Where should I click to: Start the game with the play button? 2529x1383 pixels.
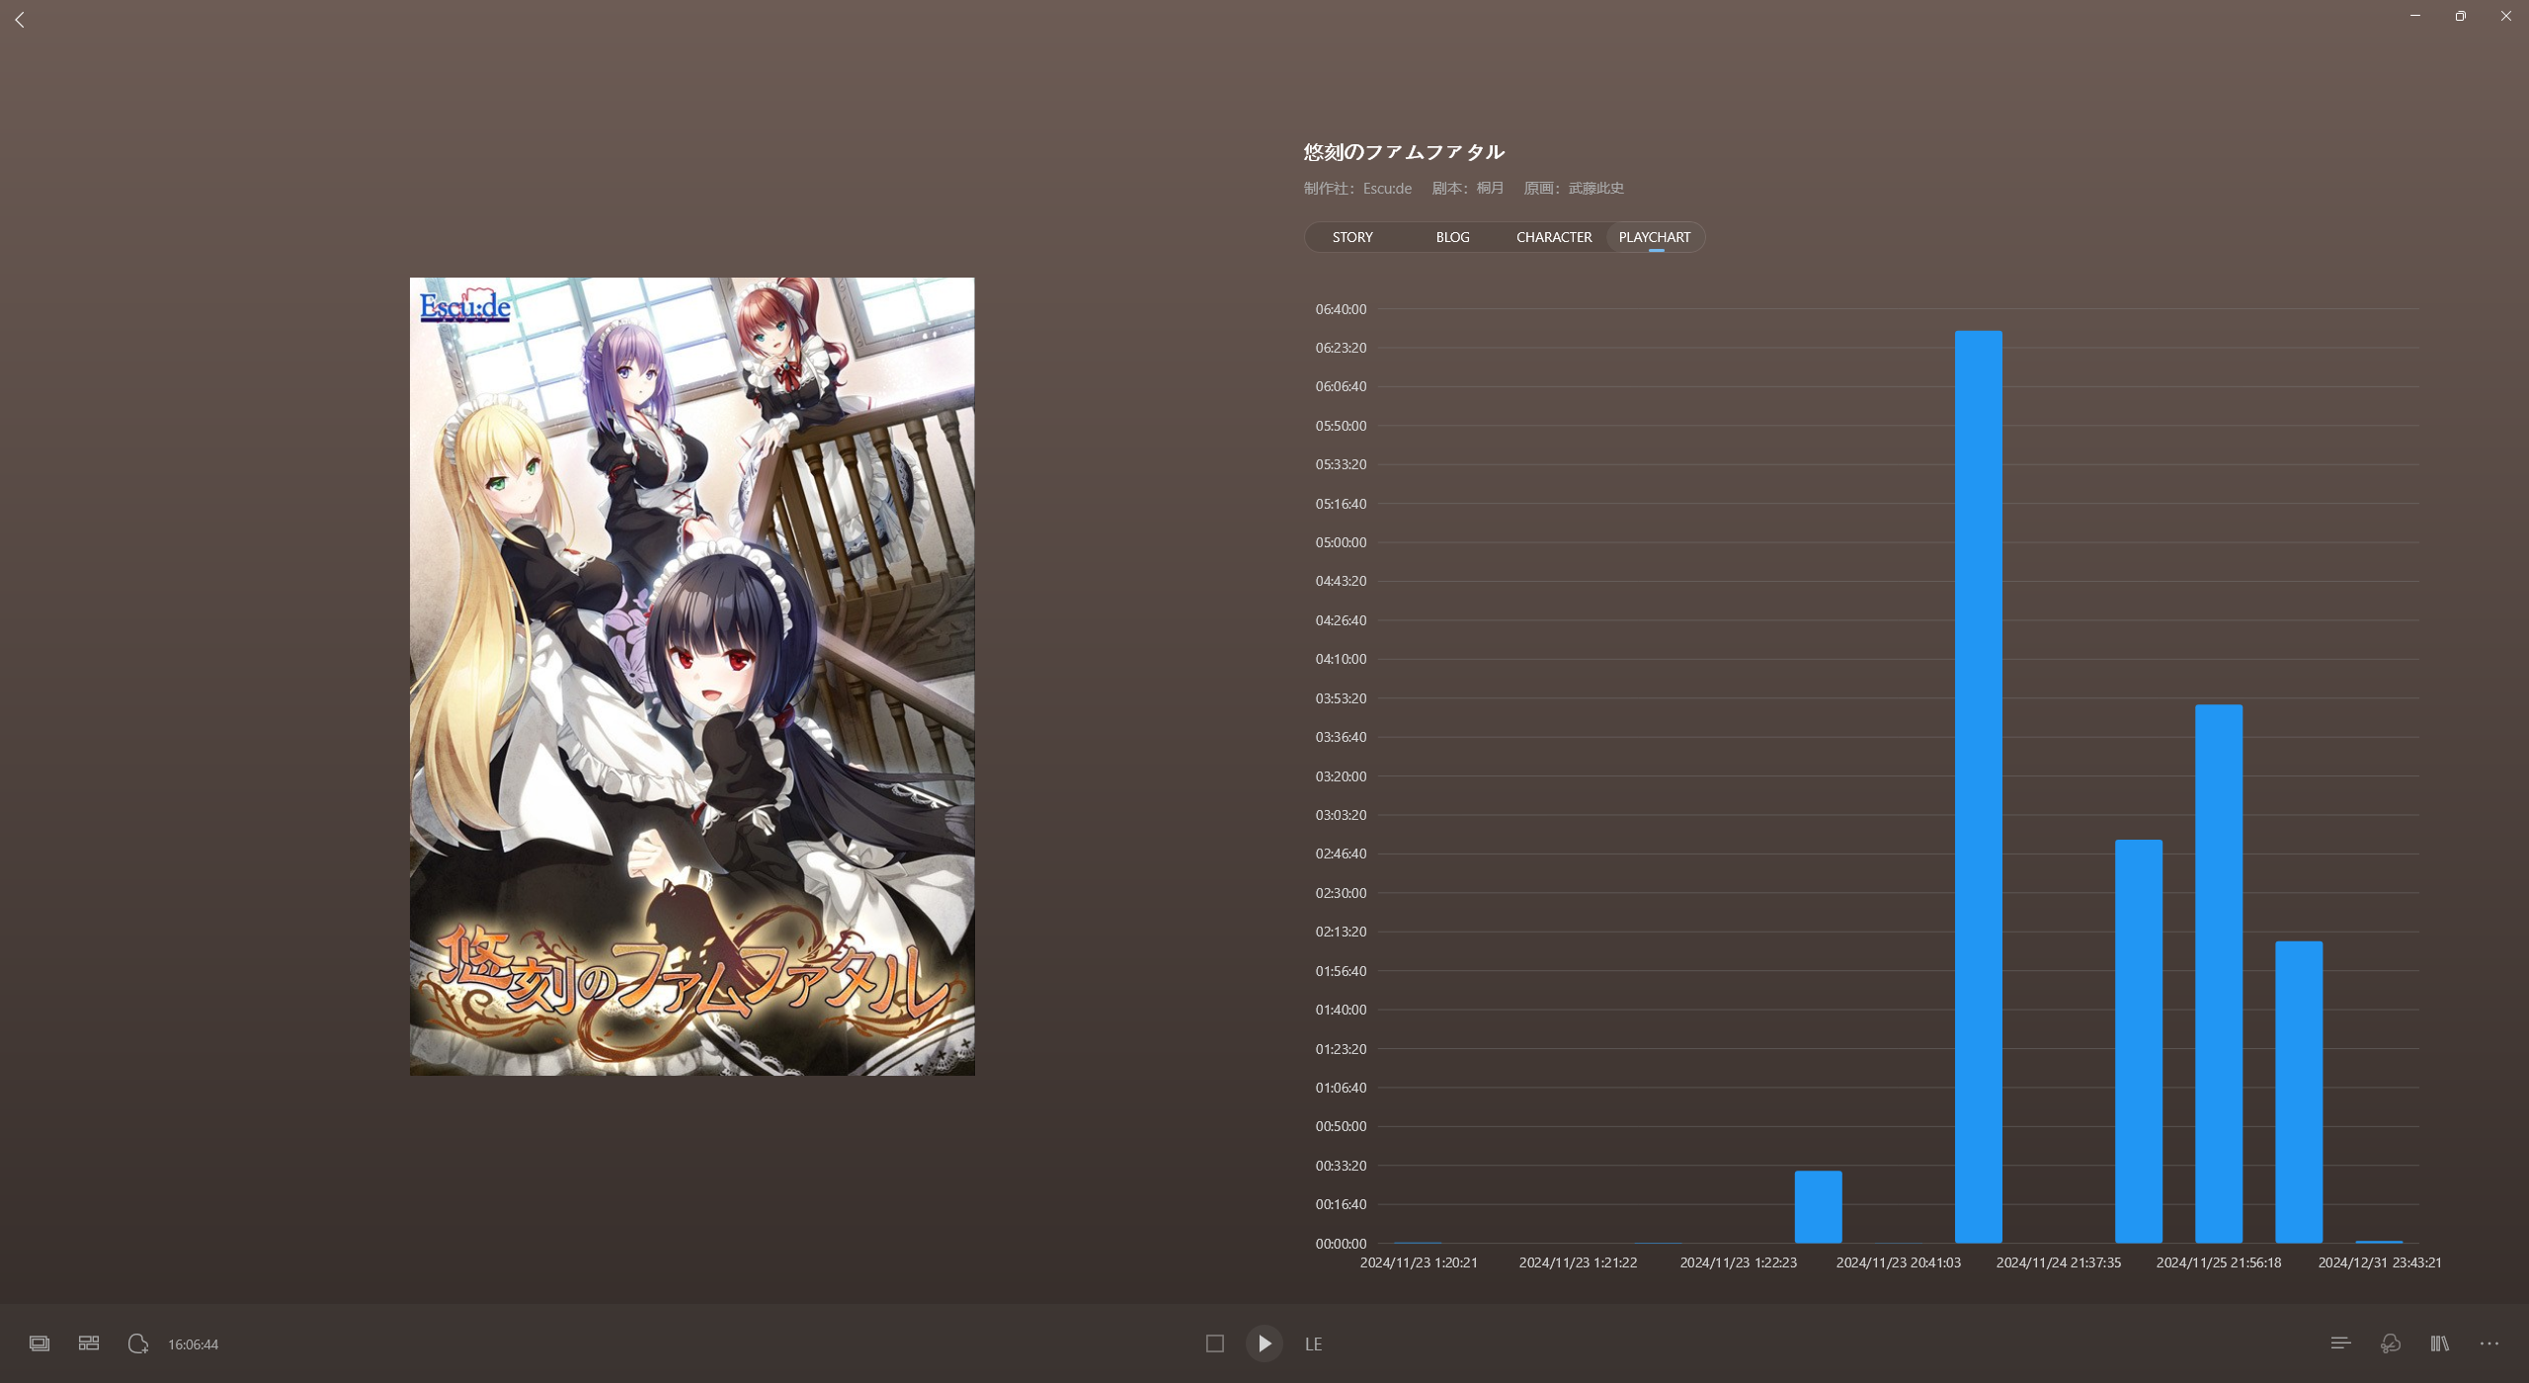coord(1264,1343)
